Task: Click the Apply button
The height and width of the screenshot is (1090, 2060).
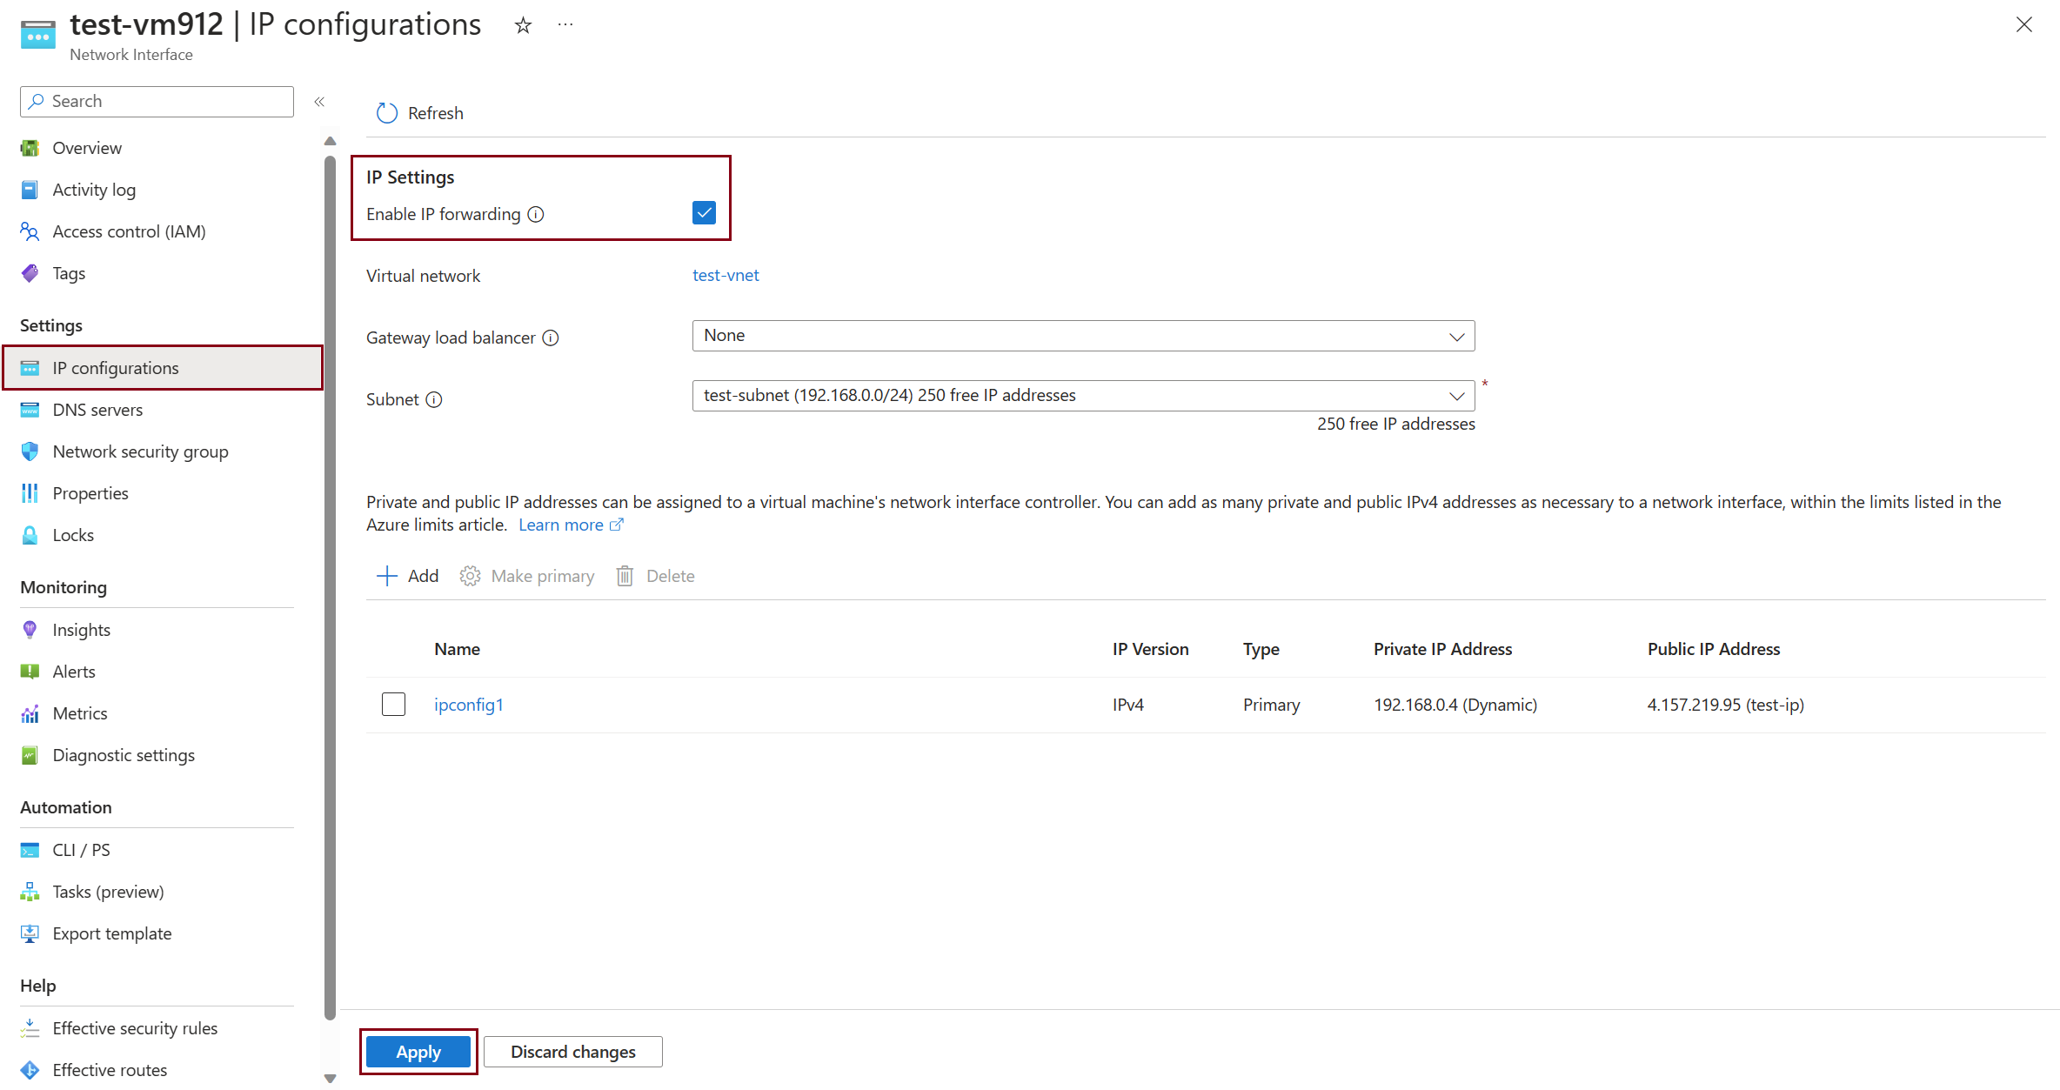Action: tap(418, 1052)
